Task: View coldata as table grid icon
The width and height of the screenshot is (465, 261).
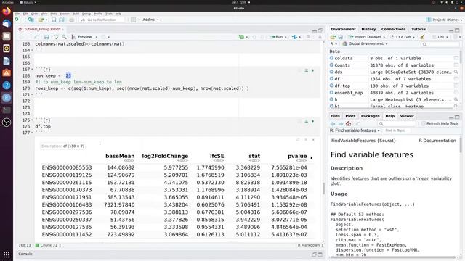Action: click(x=456, y=58)
